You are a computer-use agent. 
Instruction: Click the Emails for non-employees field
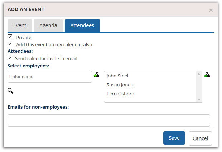point(109,120)
